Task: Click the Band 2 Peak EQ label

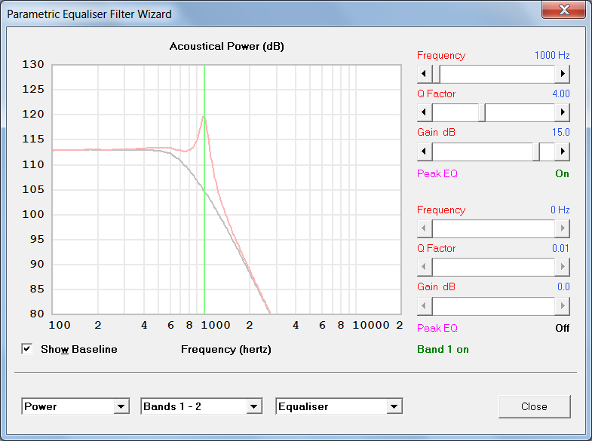Action: coord(437,328)
